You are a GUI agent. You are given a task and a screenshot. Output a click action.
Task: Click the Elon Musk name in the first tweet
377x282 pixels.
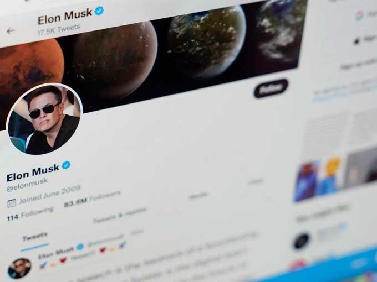point(56,253)
